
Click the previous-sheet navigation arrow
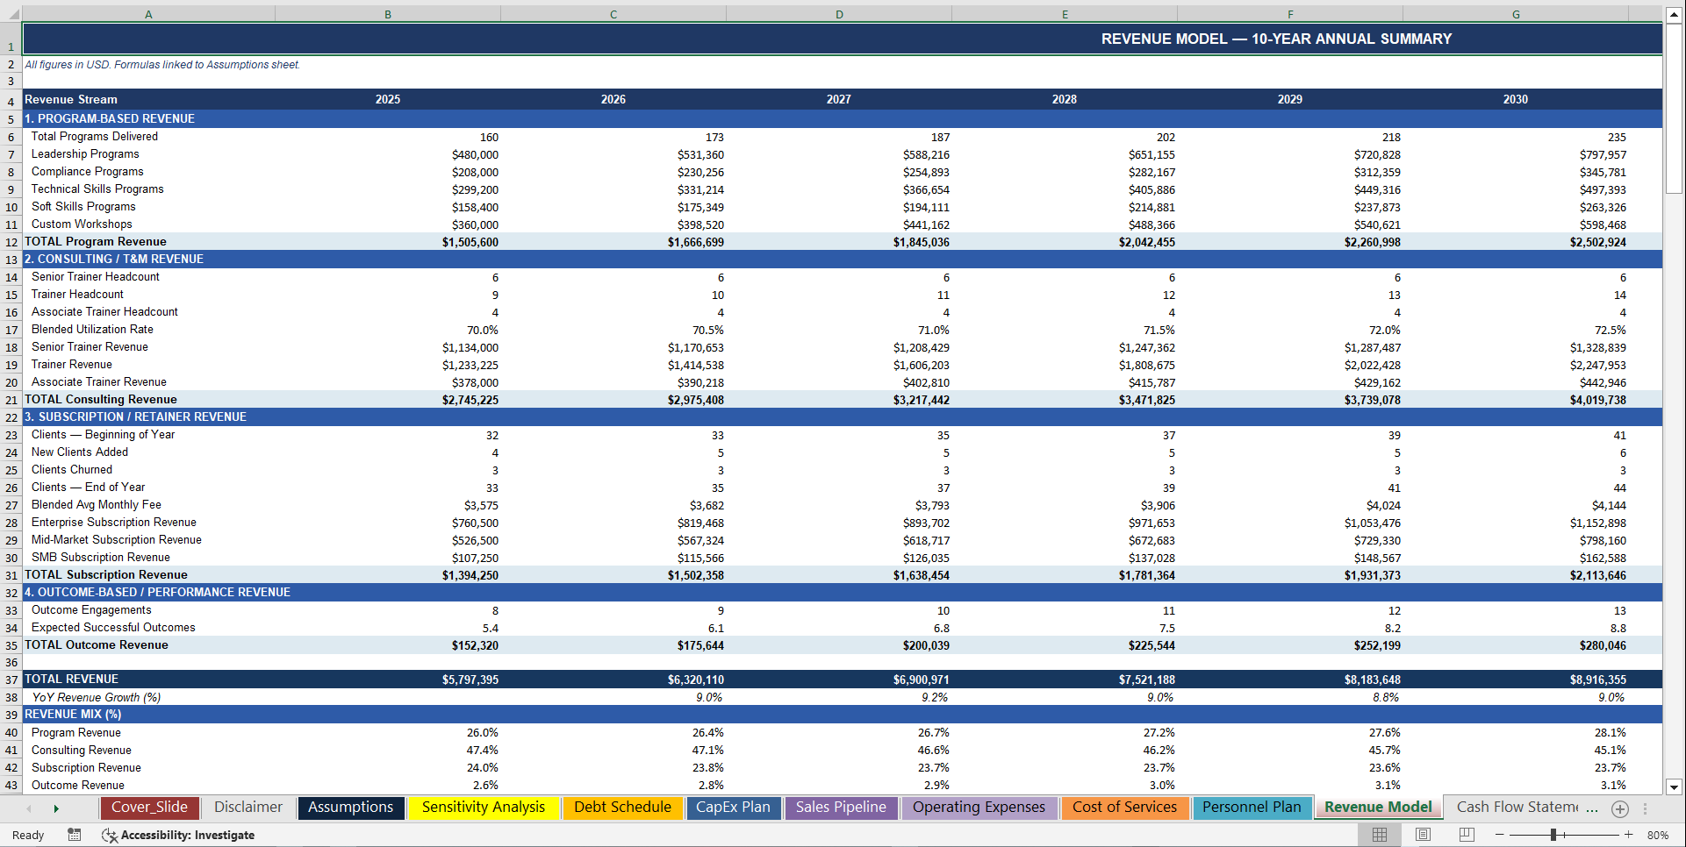pyautogui.click(x=28, y=808)
